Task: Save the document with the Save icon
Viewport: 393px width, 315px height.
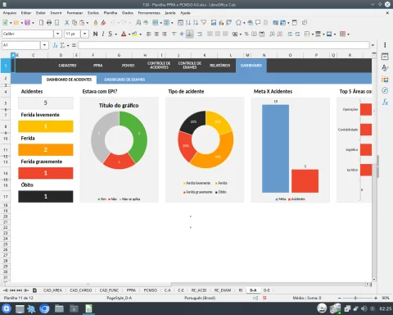Action: click(x=27, y=23)
